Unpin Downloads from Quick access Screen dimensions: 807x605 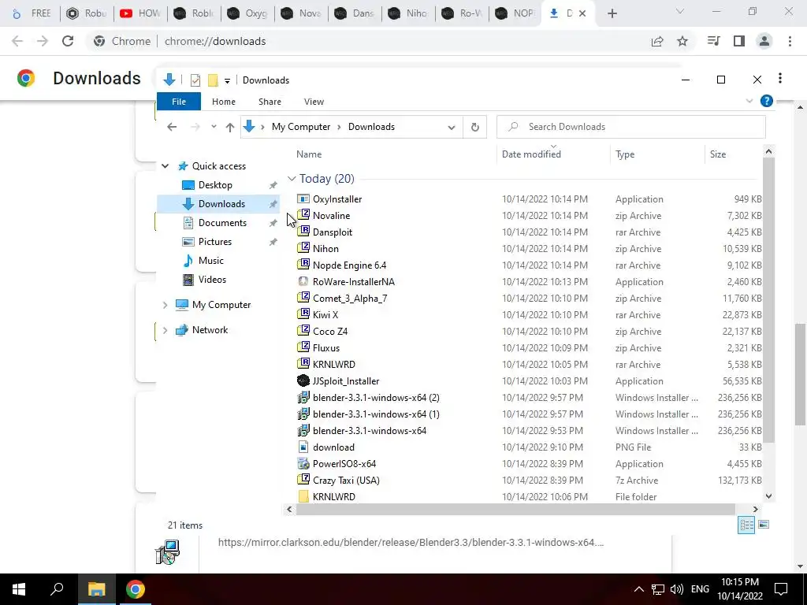(273, 204)
